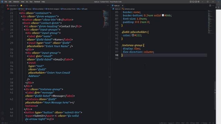Open the Extensions view icon

pyautogui.click(x=2, y=29)
